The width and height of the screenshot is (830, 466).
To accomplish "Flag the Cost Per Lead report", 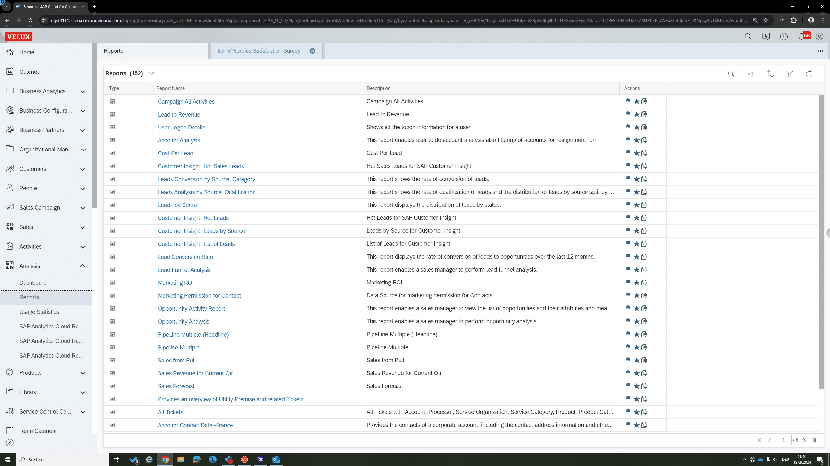I will pyautogui.click(x=628, y=153).
